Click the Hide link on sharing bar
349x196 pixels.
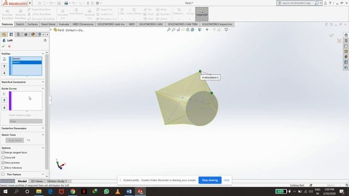(x=227, y=180)
